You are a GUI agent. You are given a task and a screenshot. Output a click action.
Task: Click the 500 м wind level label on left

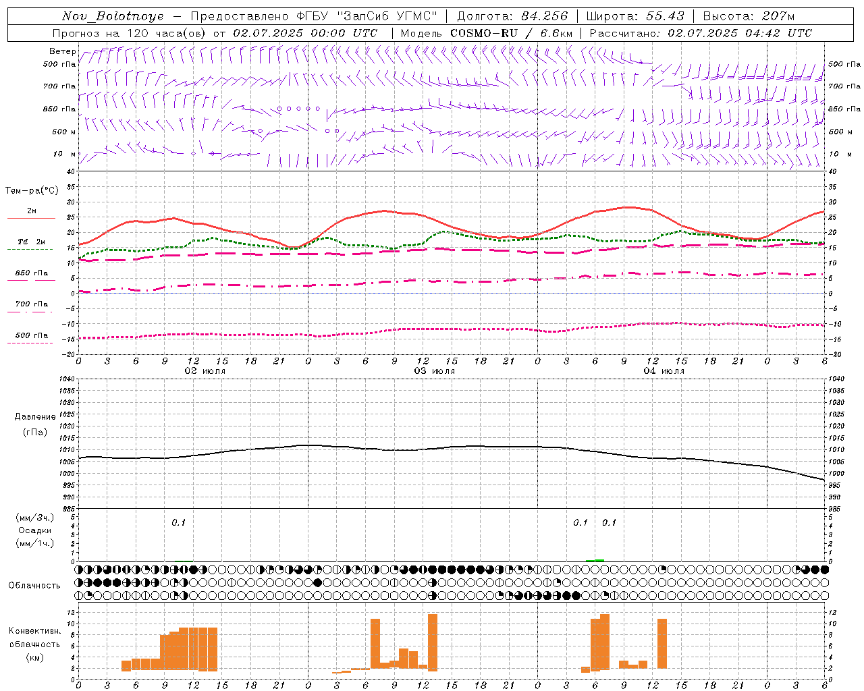point(64,132)
